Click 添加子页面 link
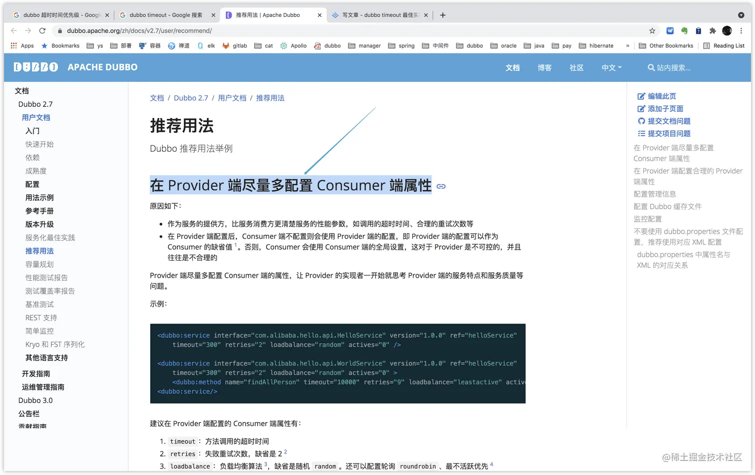The height and width of the screenshot is (475, 755). click(x=660, y=108)
